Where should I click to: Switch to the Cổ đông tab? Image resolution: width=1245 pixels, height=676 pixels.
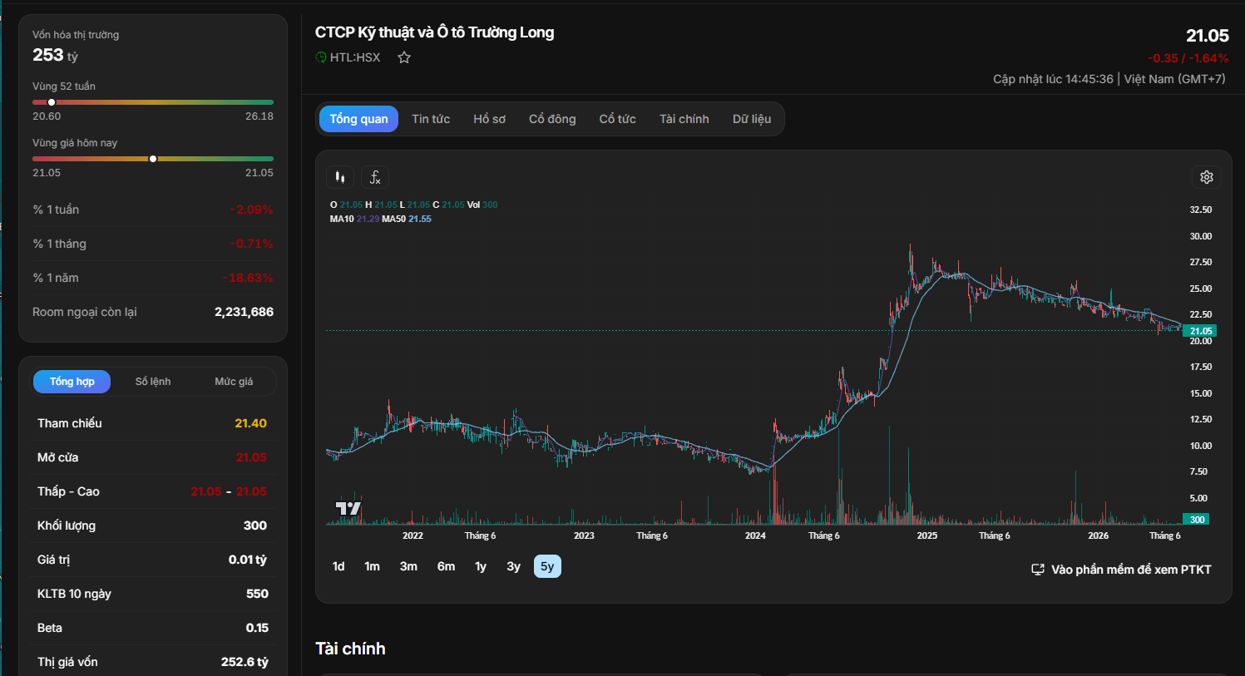click(552, 119)
